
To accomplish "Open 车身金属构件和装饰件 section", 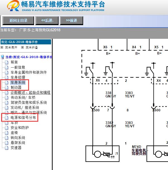I will [x=29, y=72].
